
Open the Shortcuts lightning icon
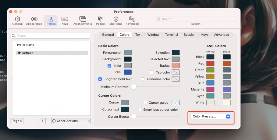116,19
